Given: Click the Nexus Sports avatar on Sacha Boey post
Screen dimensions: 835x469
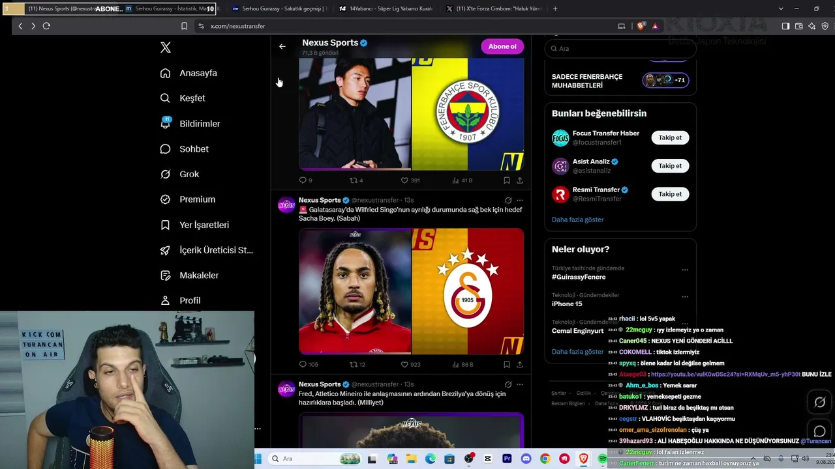Looking at the screenshot, I should [x=286, y=205].
